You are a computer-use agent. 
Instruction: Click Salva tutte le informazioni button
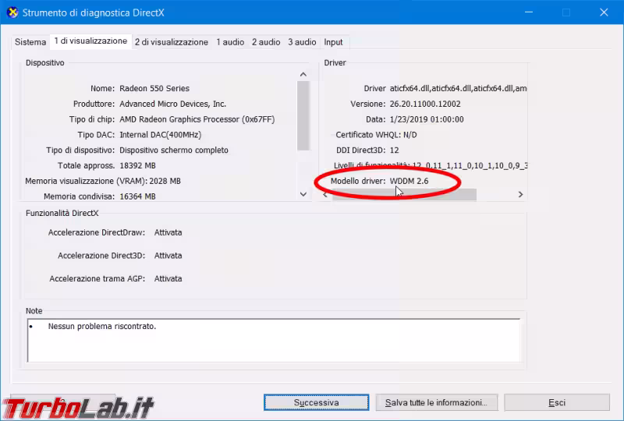point(437,402)
